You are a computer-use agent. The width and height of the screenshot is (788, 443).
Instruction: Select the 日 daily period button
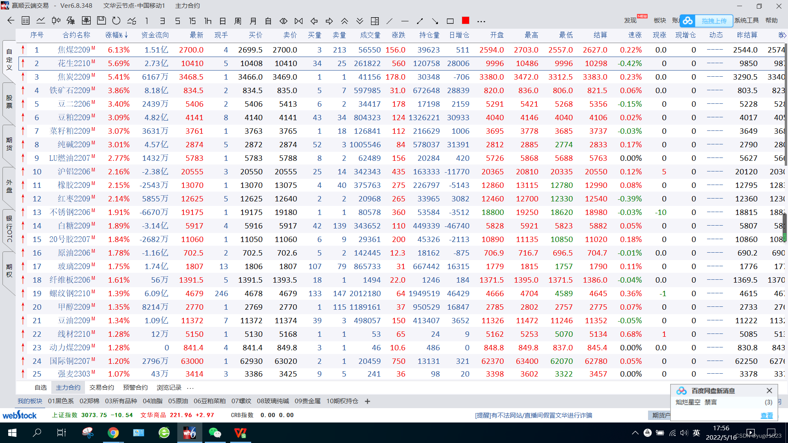[223, 21]
